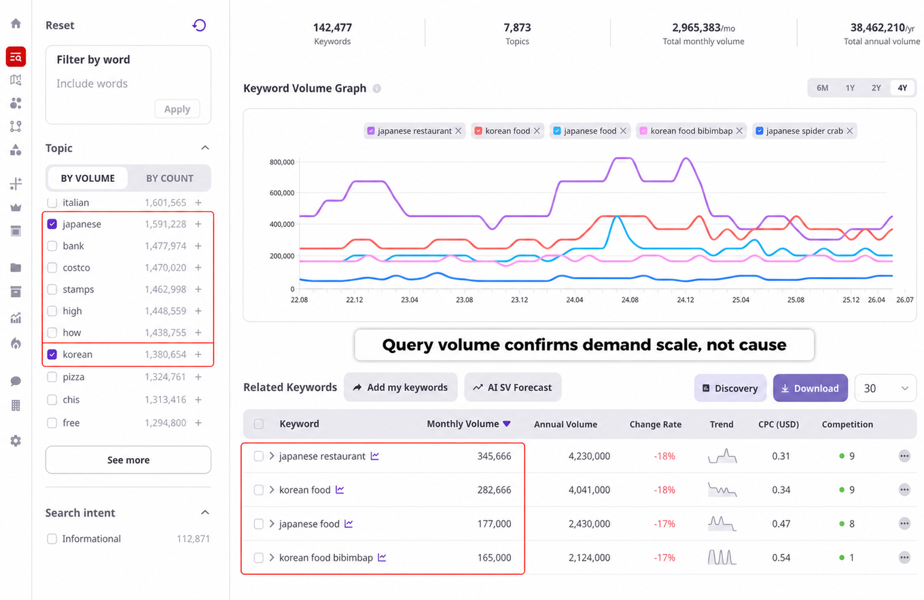Click the Annual Volume column header
Screen dimensions: 924x600
coord(565,424)
